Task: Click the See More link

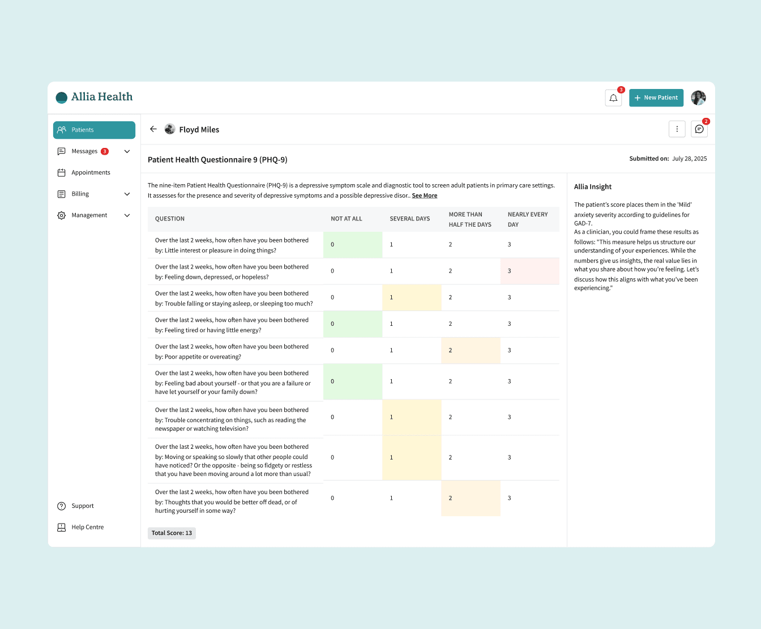Action: pyautogui.click(x=425, y=195)
